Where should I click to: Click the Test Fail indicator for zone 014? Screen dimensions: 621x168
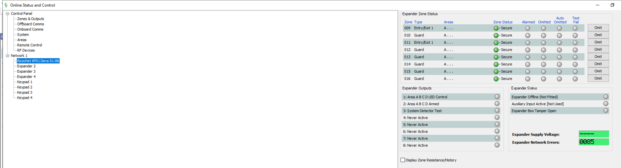tap(575, 64)
